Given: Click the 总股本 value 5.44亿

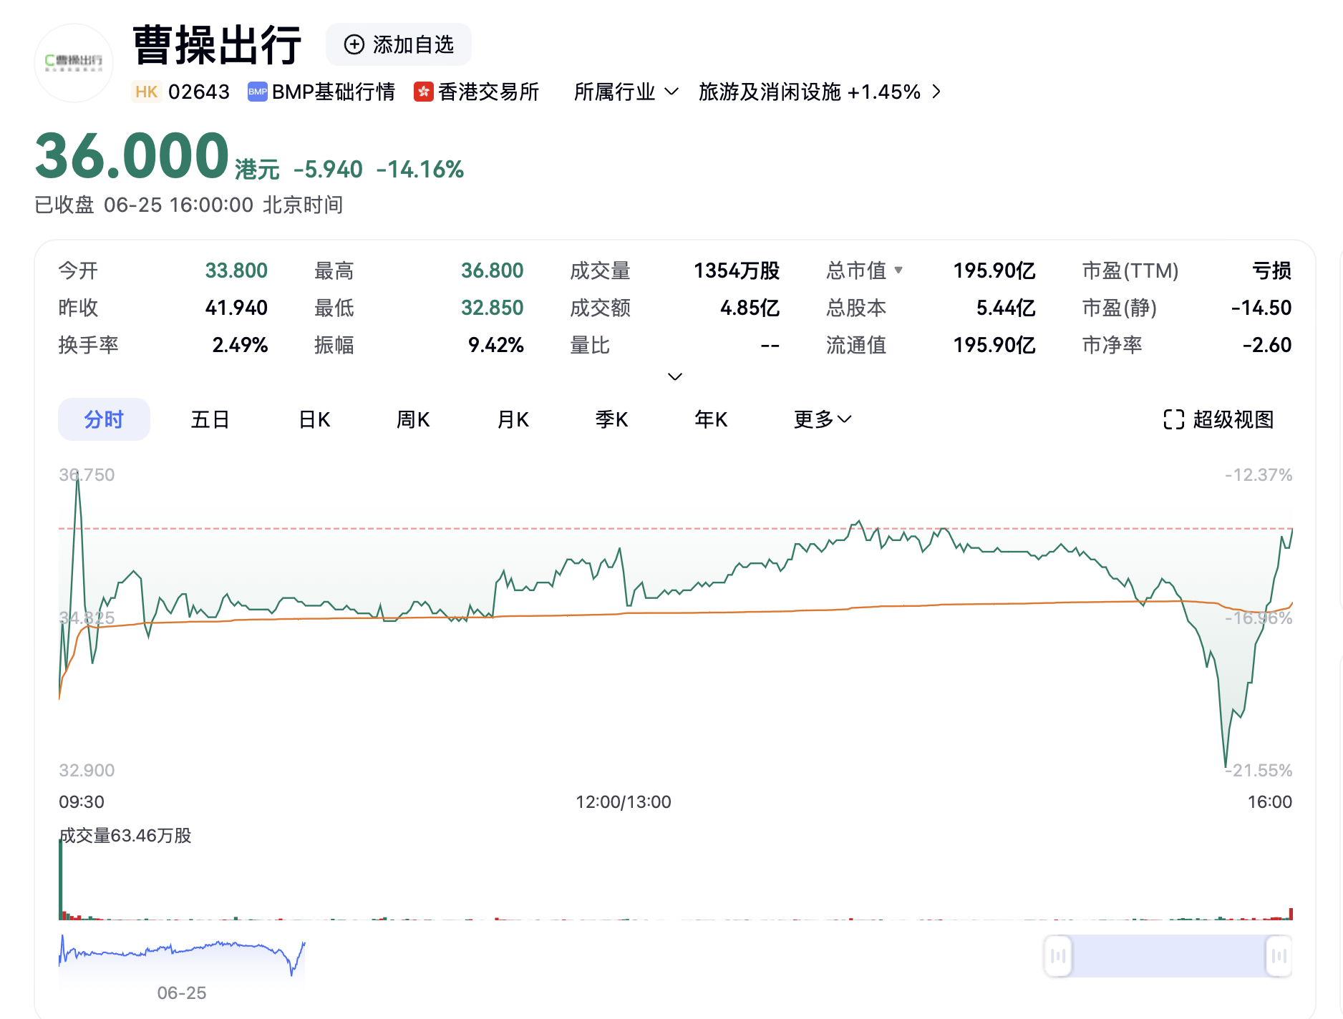Looking at the screenshot, I should pyautogui.click(x=1006, y=308).
